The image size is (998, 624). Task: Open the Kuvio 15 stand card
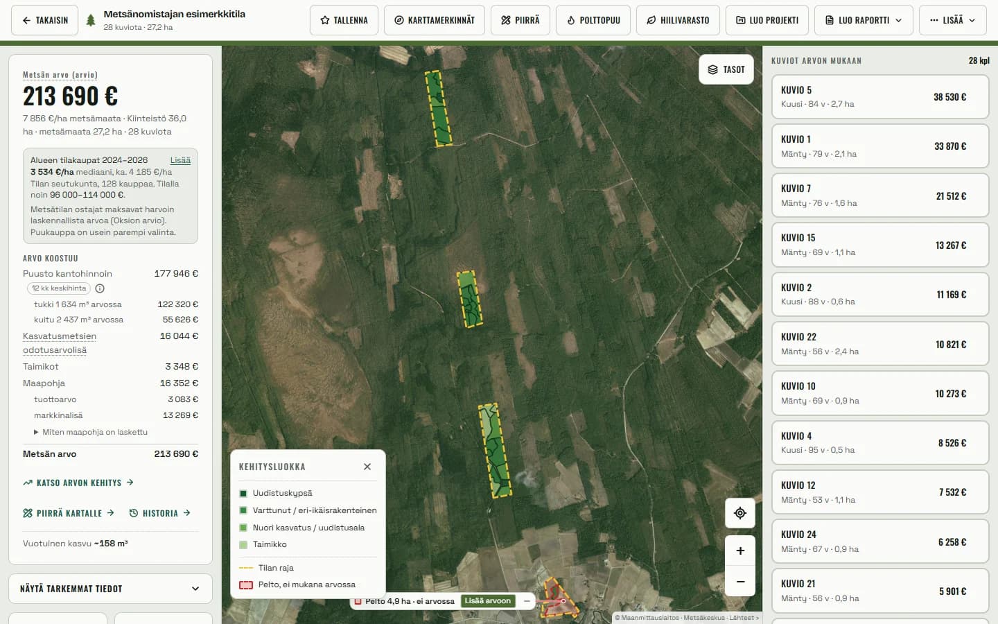tap(880, 245)
